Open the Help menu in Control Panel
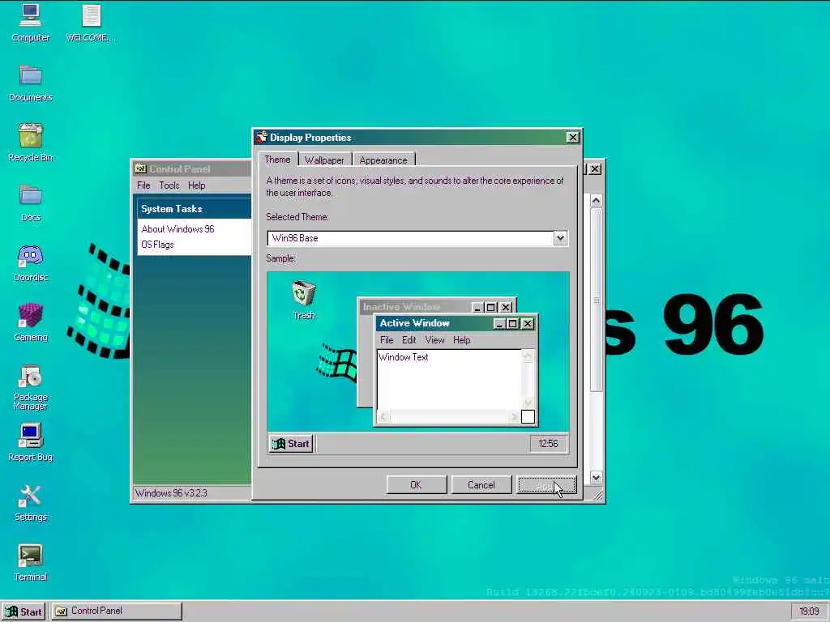Image resolution: width=830 pixels, height=622 pixels. tap(196, 185)
